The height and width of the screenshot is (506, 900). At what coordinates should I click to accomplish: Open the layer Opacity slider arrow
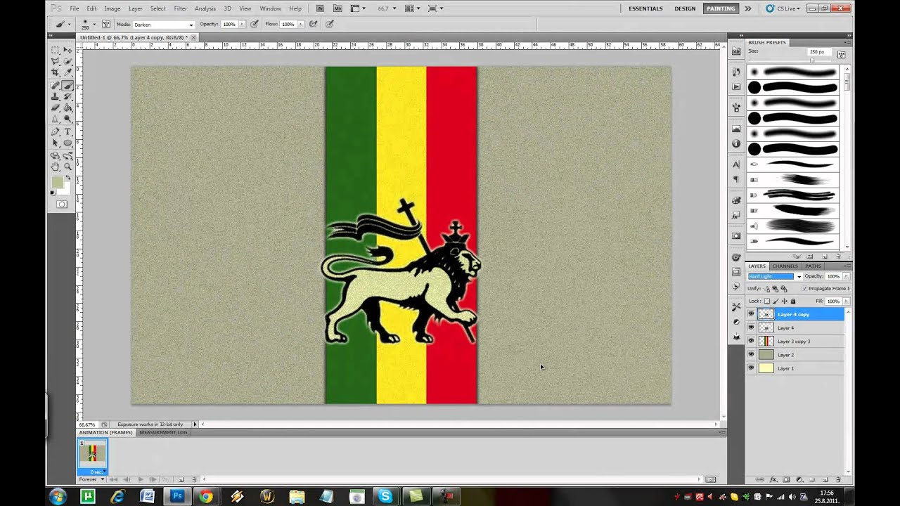point(846,276)
